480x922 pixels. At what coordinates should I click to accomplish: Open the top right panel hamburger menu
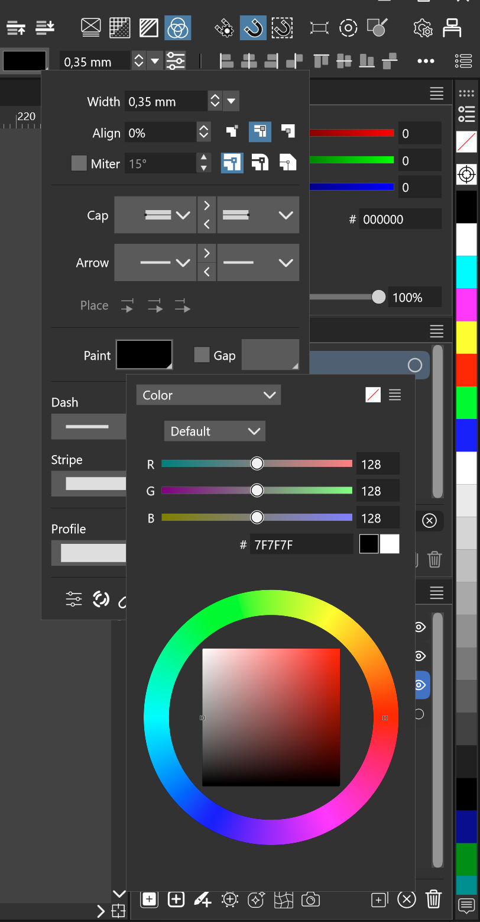pos(436,93)
